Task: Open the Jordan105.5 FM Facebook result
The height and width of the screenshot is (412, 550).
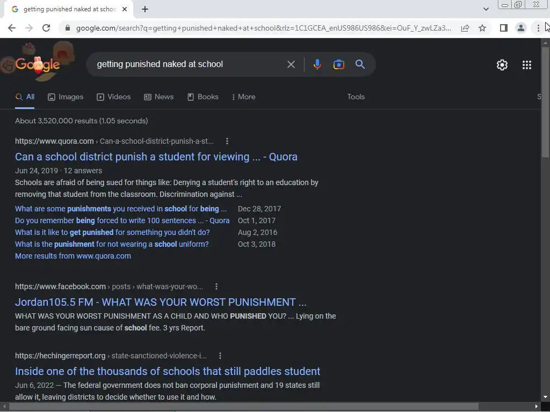Action: point(161,302)
